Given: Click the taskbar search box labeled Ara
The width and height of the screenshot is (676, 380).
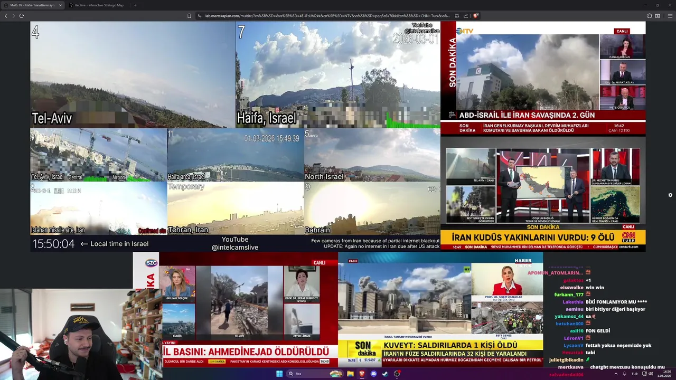Looking at the screenshot, I should pyautogui.click(x=315, y=374).
